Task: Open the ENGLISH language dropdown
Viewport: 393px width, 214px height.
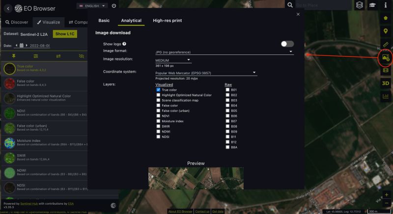Action: point(92,6)
